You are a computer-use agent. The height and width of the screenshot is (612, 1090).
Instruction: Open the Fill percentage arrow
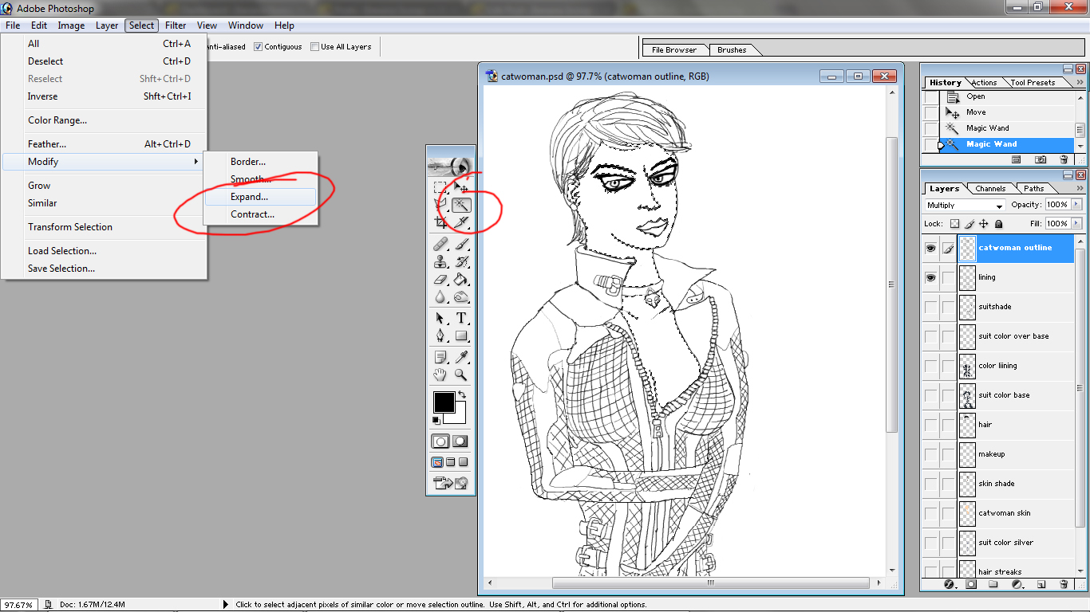tap(1076, 224)
